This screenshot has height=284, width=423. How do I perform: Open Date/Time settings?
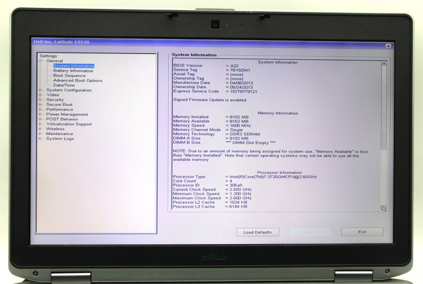[64, 85]
